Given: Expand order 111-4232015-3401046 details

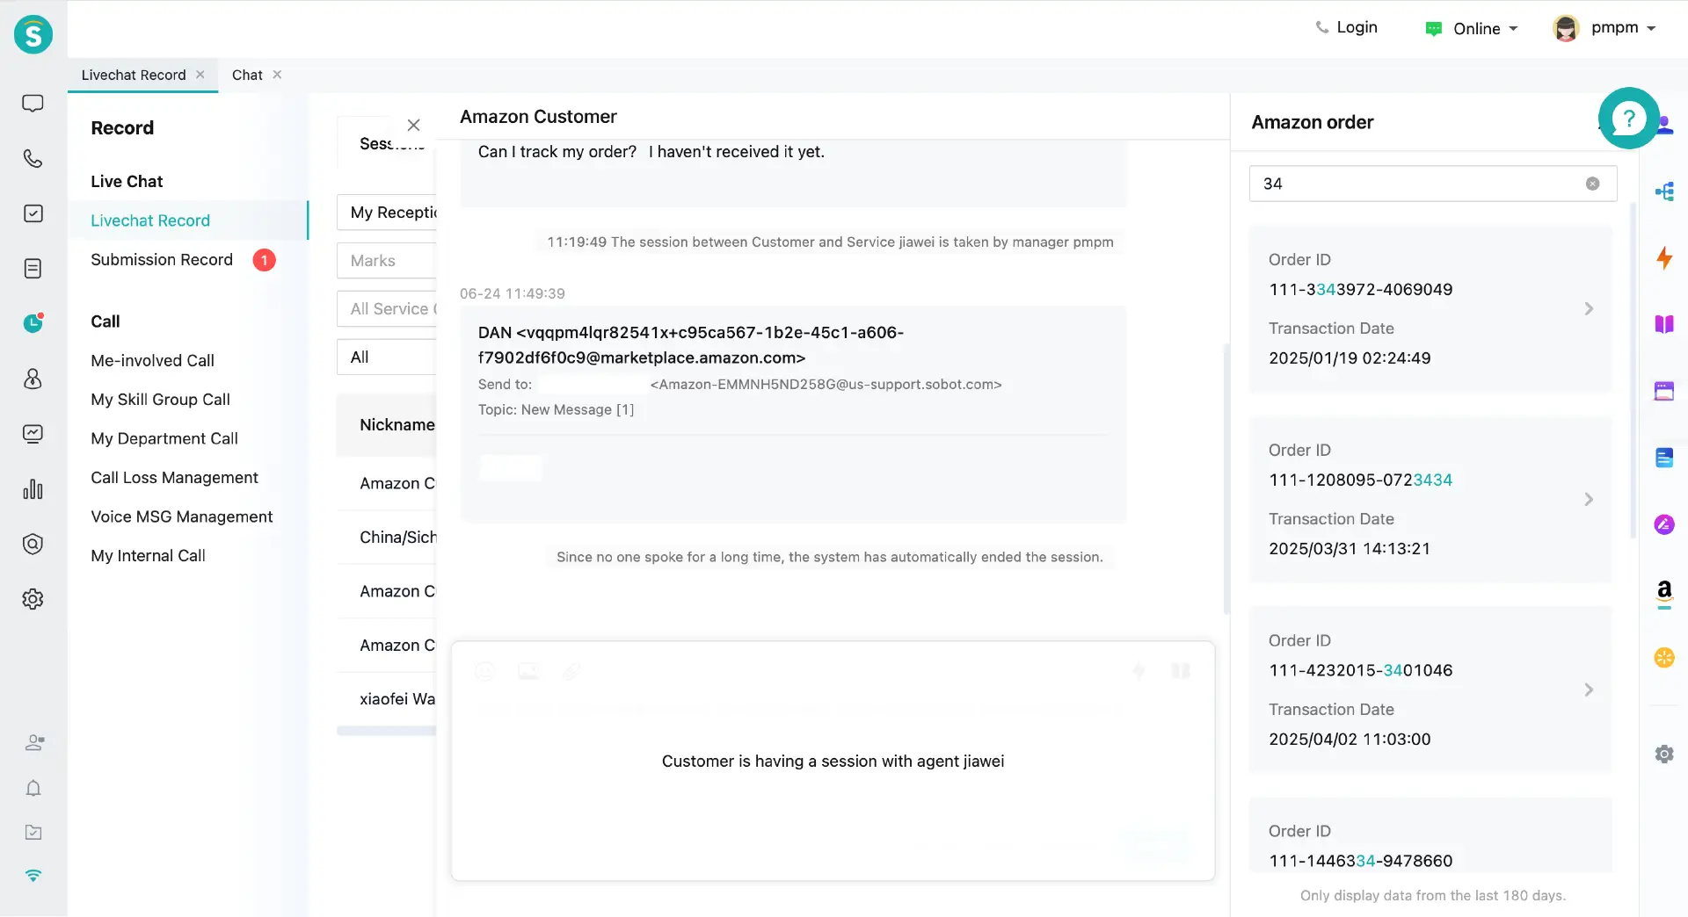Looking at the screenshot, I should coord(1589,690).
